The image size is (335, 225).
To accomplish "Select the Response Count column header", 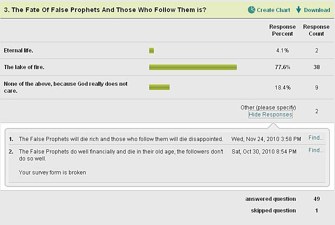I will tap(316, 30).
